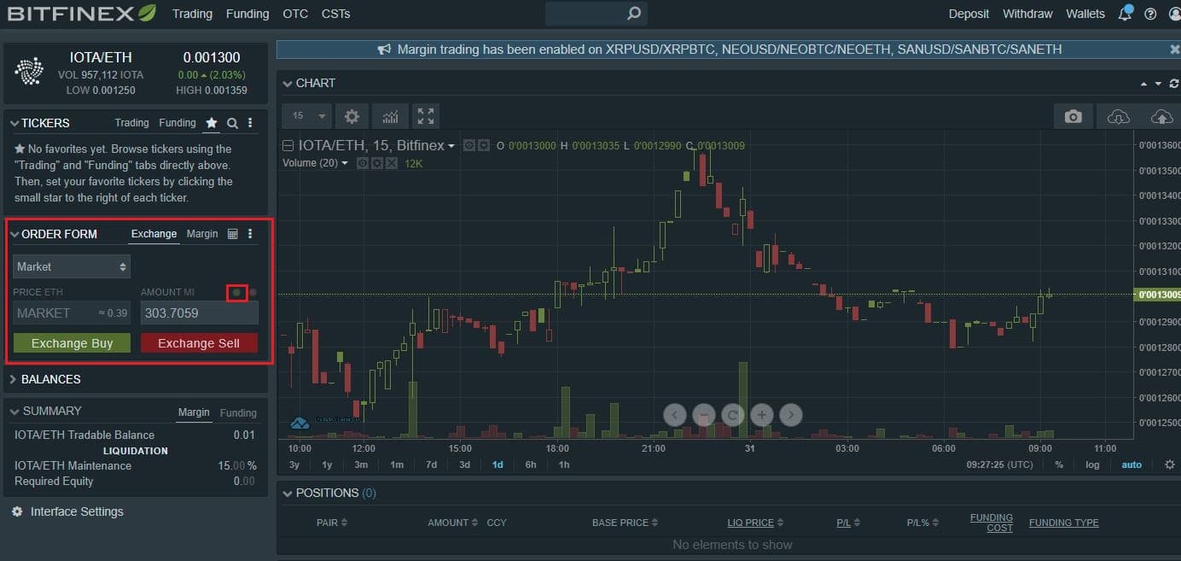The height and width of the screenshot is (561, 1181).
Task: Remove the Volume indicator
Action: tap(390, 163)
